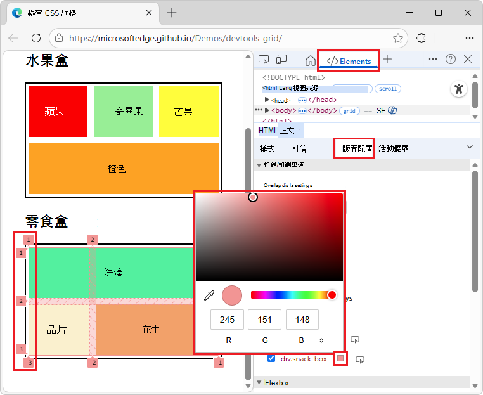Screen dimensions: 483x395
Task: Close the 檢查 CSS 網格 browser tab
Action: click(x=149, y=13)
